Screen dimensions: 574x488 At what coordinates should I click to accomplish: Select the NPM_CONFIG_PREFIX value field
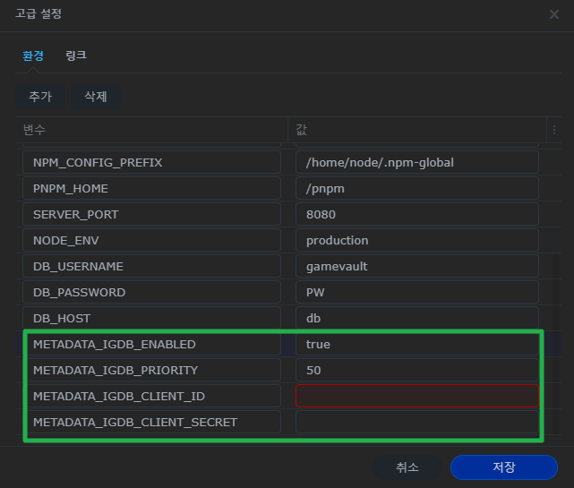point(416,163)
